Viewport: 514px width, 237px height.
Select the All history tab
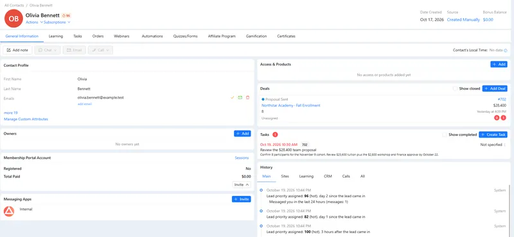362,176
